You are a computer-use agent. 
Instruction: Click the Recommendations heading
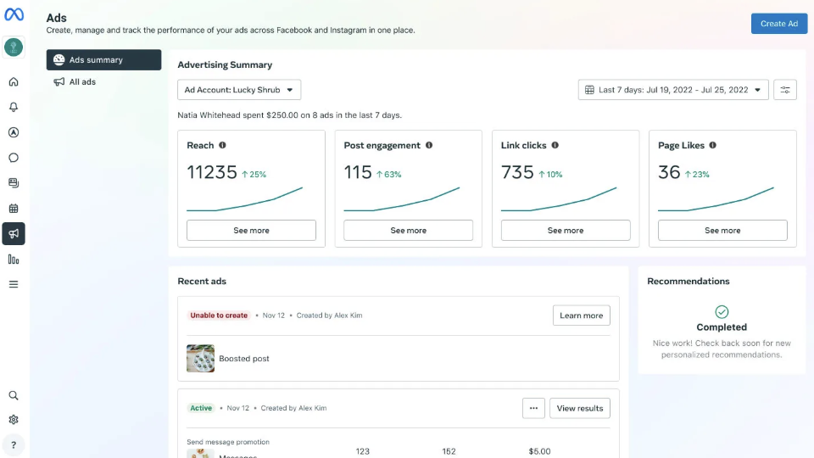pos(689,281)
